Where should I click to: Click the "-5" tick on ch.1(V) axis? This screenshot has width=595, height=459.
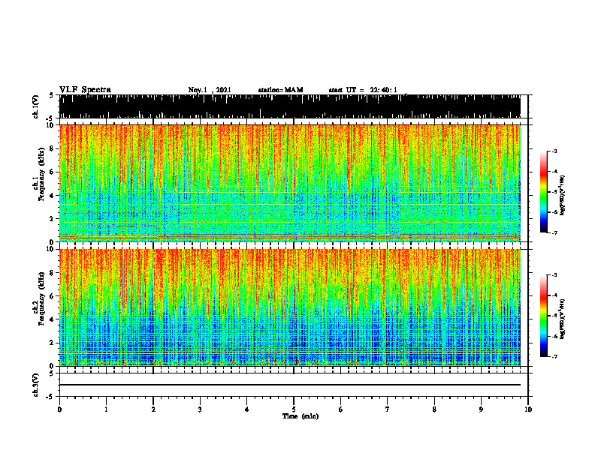click(50, 118)
